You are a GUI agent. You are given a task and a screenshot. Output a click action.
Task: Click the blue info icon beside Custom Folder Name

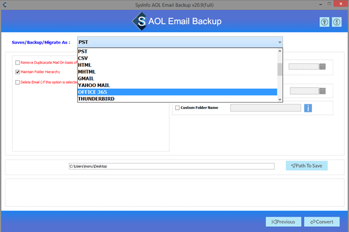point(308,108)
